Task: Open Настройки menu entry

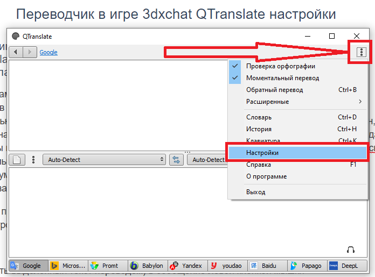Action: point(298,153)
